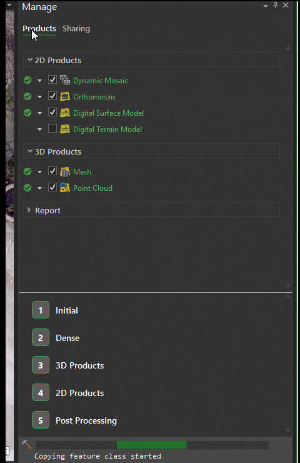Click the steps list scroll up arrow

[289, 296]
